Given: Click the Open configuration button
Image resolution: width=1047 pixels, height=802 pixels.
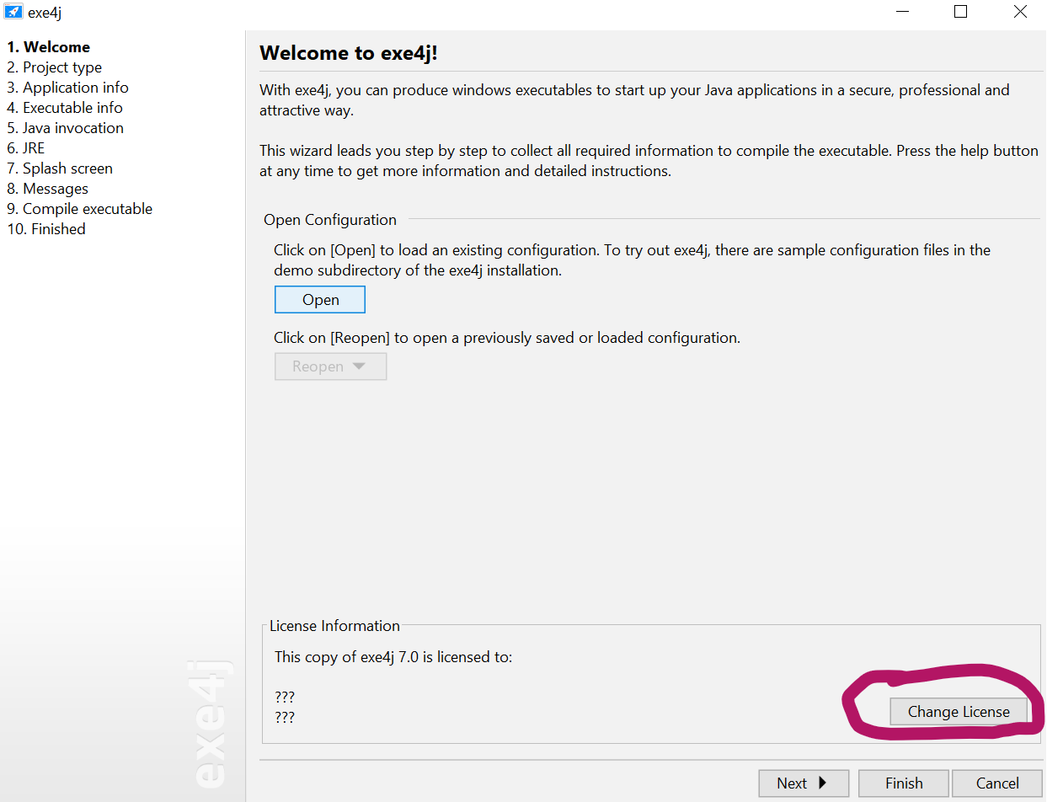Looking at the screenshot, I should point(320,300).
